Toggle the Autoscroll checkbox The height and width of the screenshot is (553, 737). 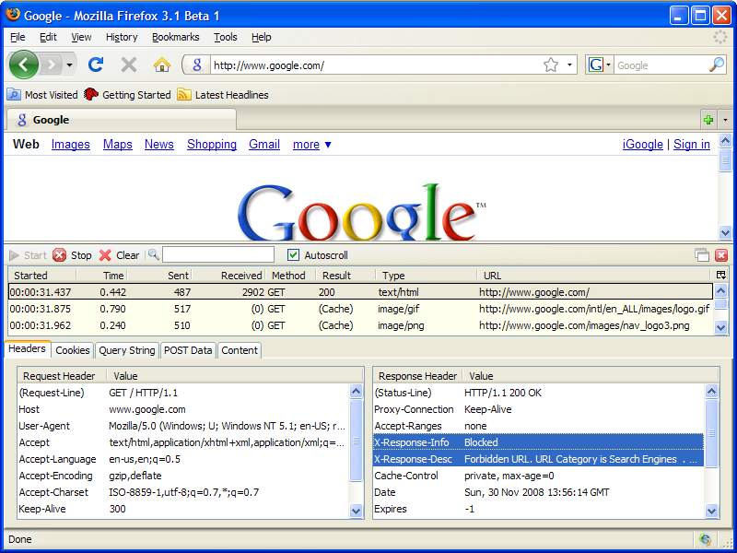(x=294, y=255)
